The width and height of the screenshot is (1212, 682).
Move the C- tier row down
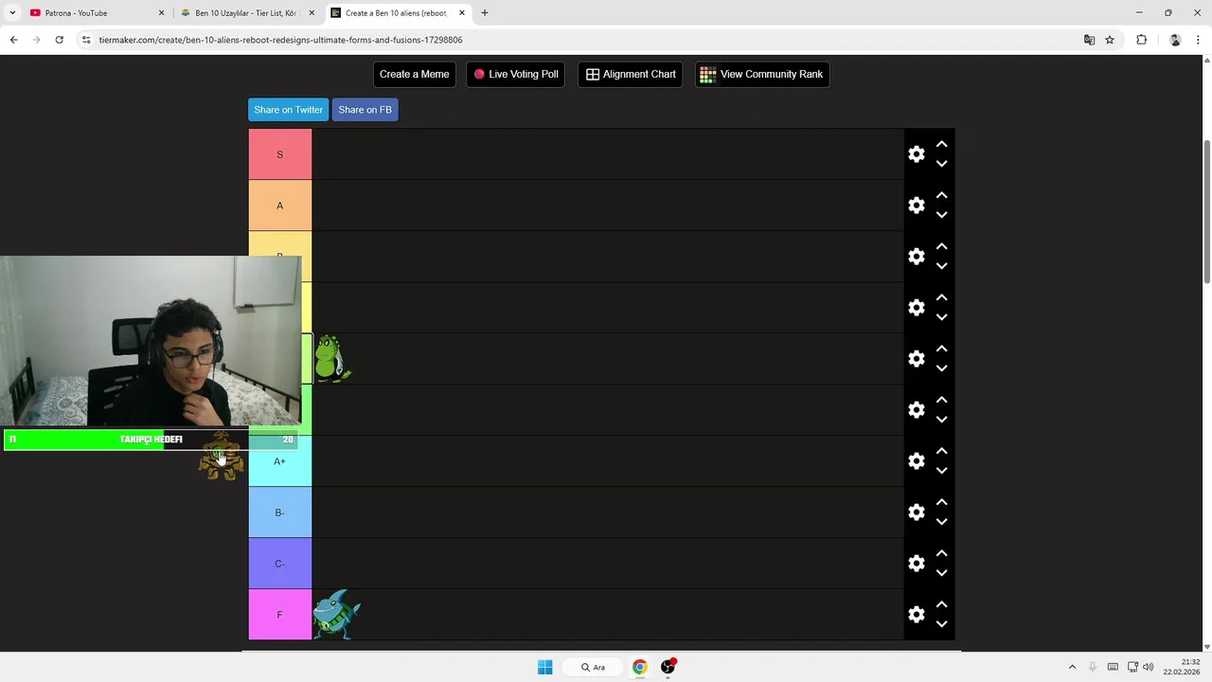tap(941, 573)
